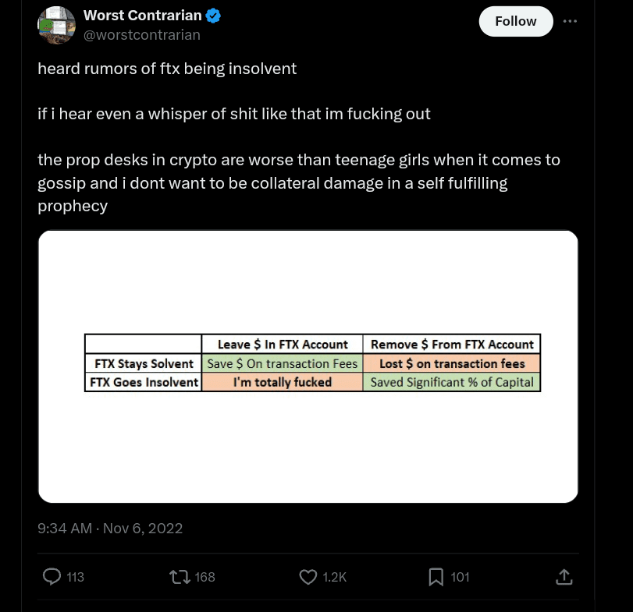Click the reply speech bubble icon
The image size is (633, 612).
coord(52,577)
